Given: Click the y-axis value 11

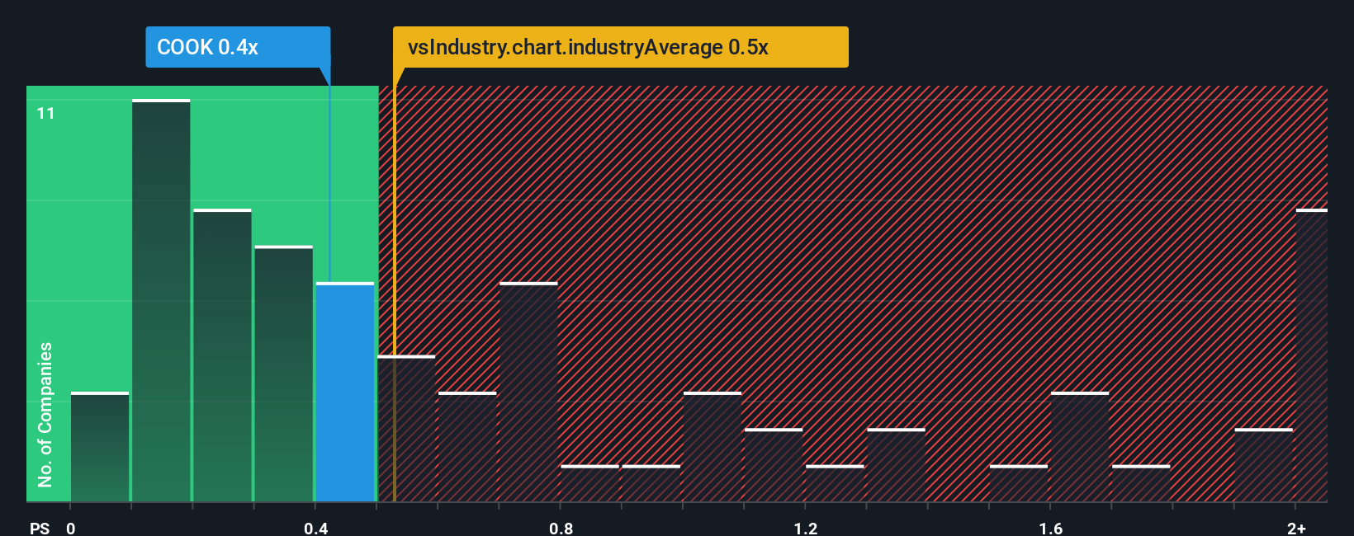Looking at the screenshot, I should point(46,114).
